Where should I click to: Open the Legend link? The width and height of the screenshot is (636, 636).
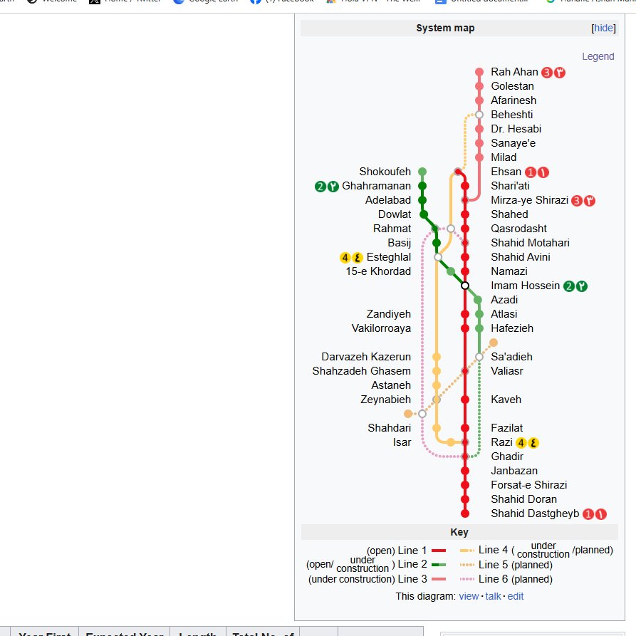pyautogui.click(x=598, y=56)
